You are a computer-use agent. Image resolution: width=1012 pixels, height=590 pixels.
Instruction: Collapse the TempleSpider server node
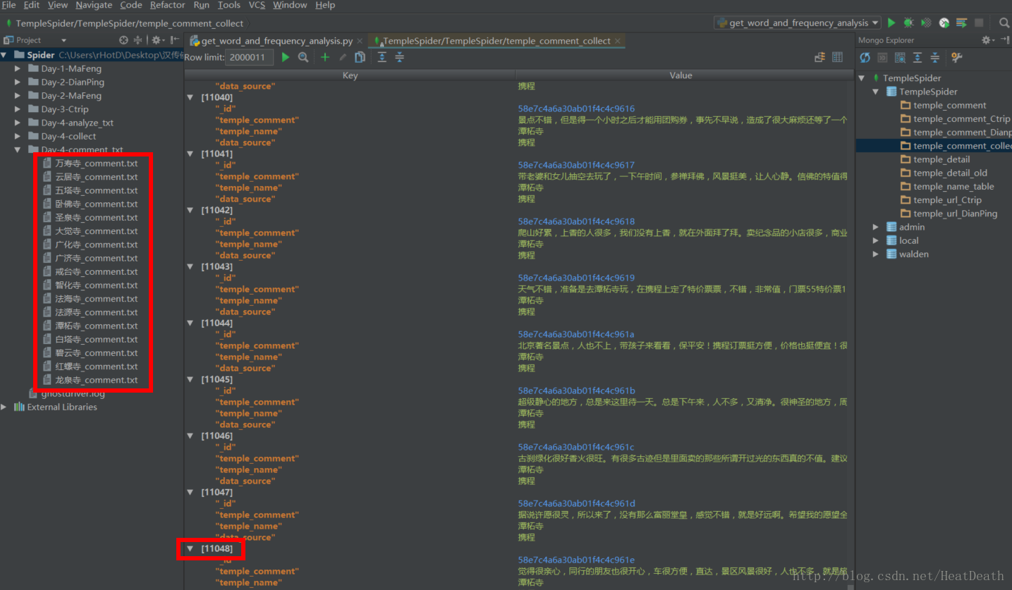(862, 78)
